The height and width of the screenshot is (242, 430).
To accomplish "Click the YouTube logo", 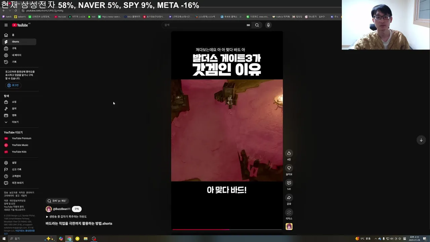I will point(20,25).
